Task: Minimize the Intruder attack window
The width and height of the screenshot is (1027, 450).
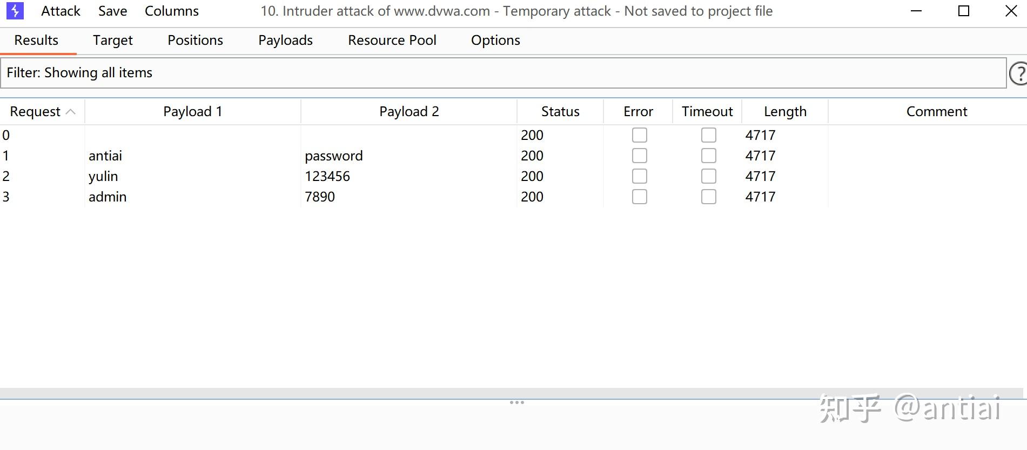Action: click(916, 11)
